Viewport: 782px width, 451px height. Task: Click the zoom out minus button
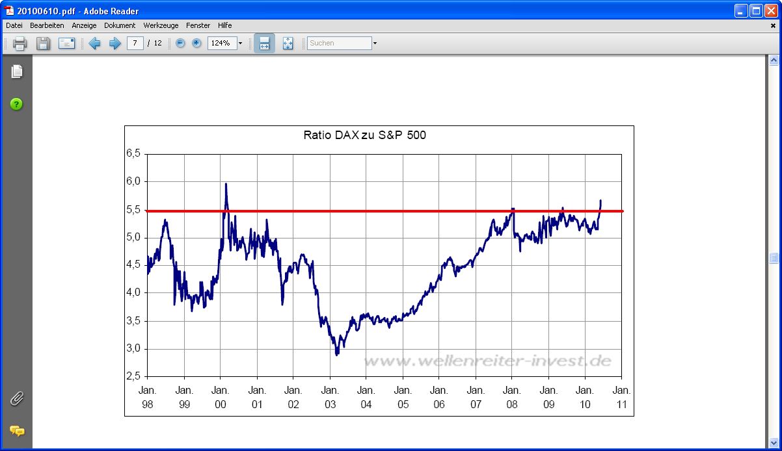[x=181, y=44]
